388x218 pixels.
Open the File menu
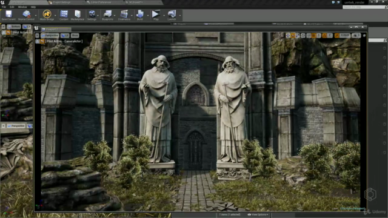(x=4, y=7)
